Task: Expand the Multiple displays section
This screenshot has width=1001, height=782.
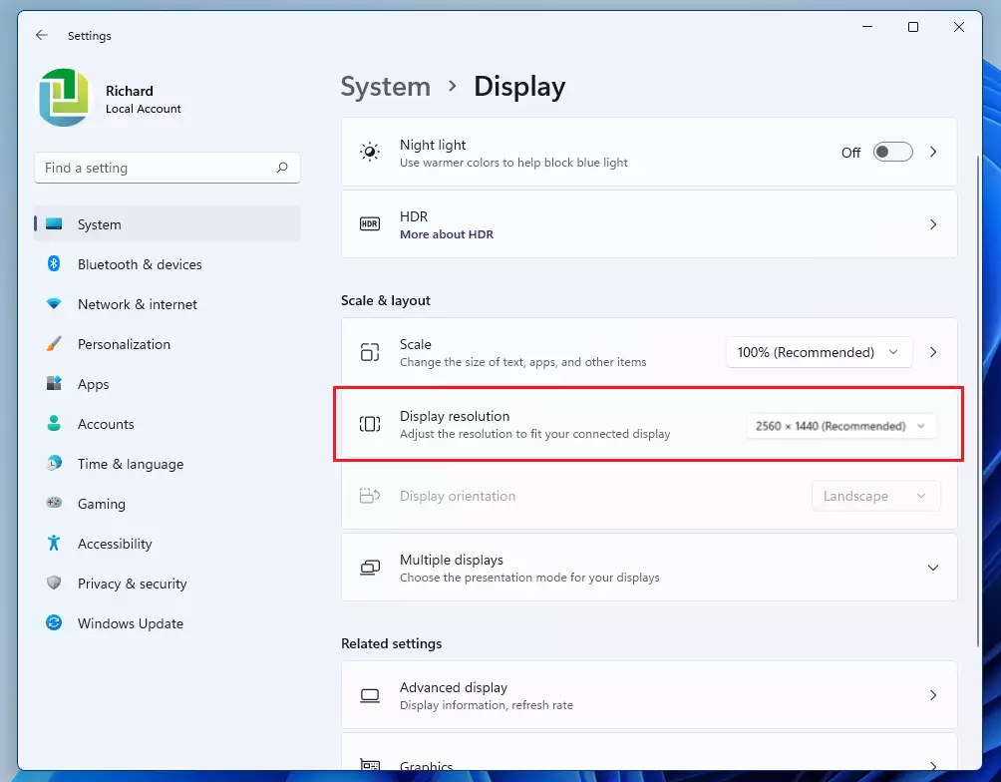Action: tap(933, 568)
